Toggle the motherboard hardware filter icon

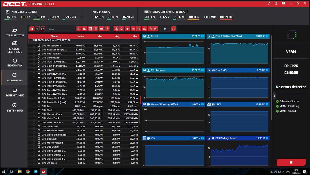[90, 29]
